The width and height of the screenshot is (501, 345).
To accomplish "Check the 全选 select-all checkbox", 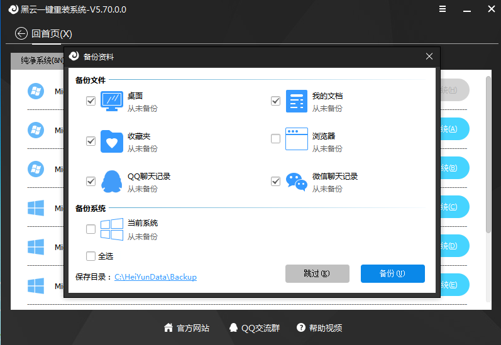I will pyautogui.click(x=91, y=256).
